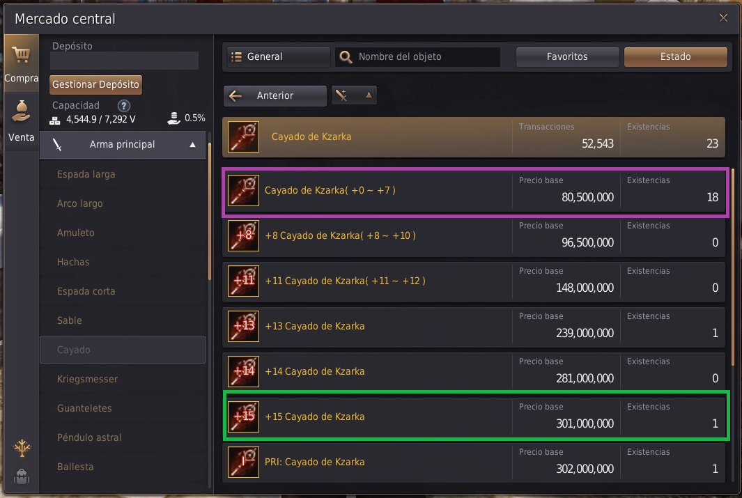Image resolution: width=742 pixels, height=498 pixels.
Task: Click the +13 Cayado de Kzarka icon
Action: point(243,327)
